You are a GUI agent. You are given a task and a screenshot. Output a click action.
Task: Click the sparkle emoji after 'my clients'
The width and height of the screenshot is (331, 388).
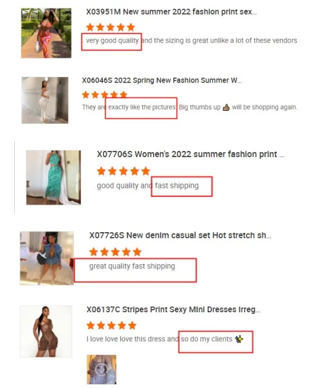(239, 339)
